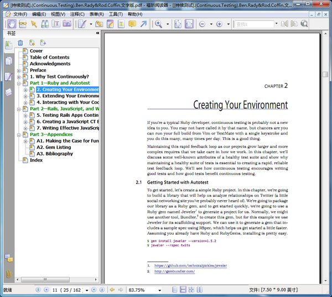Viewport: 332px width, 297px height.
Task: Open the 视图(V) menu
Action: pos(58,14)
